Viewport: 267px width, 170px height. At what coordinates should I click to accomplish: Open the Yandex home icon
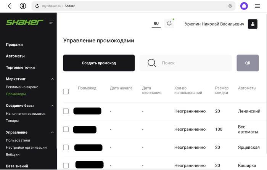click(23, 6)
